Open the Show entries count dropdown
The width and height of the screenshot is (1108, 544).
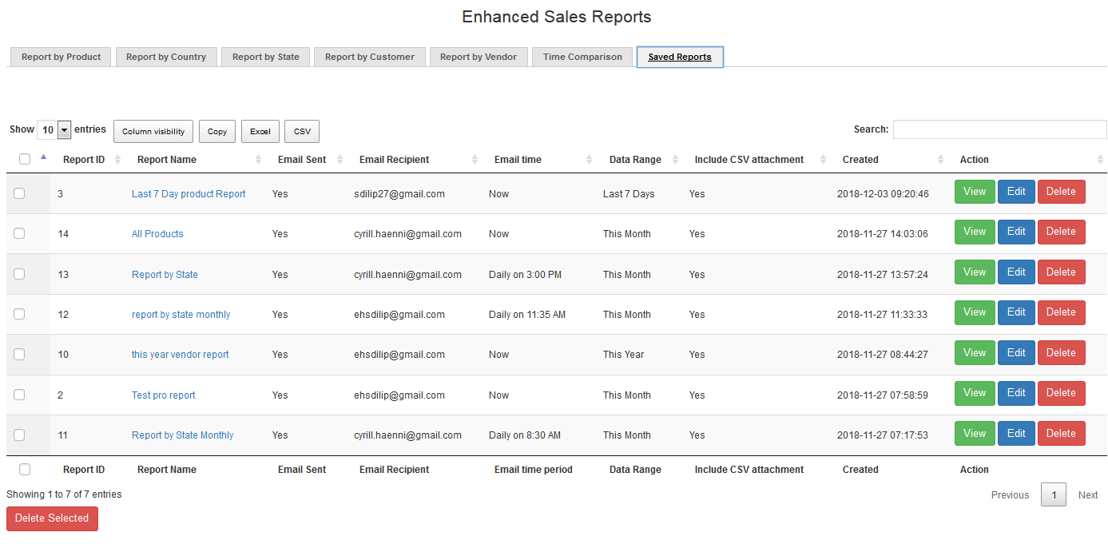[x=54, y=130]
